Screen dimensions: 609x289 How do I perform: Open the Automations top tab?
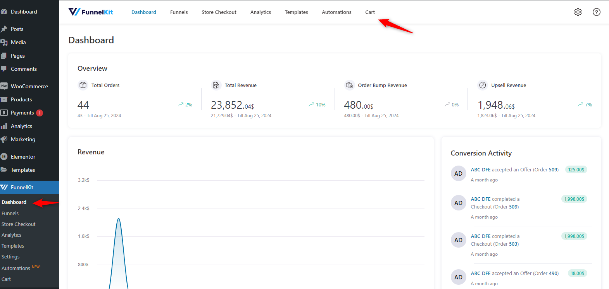[x=336, y=12]
